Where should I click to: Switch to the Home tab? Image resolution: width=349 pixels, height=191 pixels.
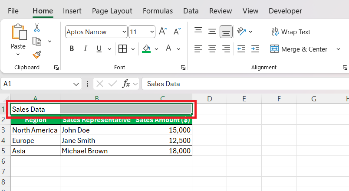pos(43,11)
